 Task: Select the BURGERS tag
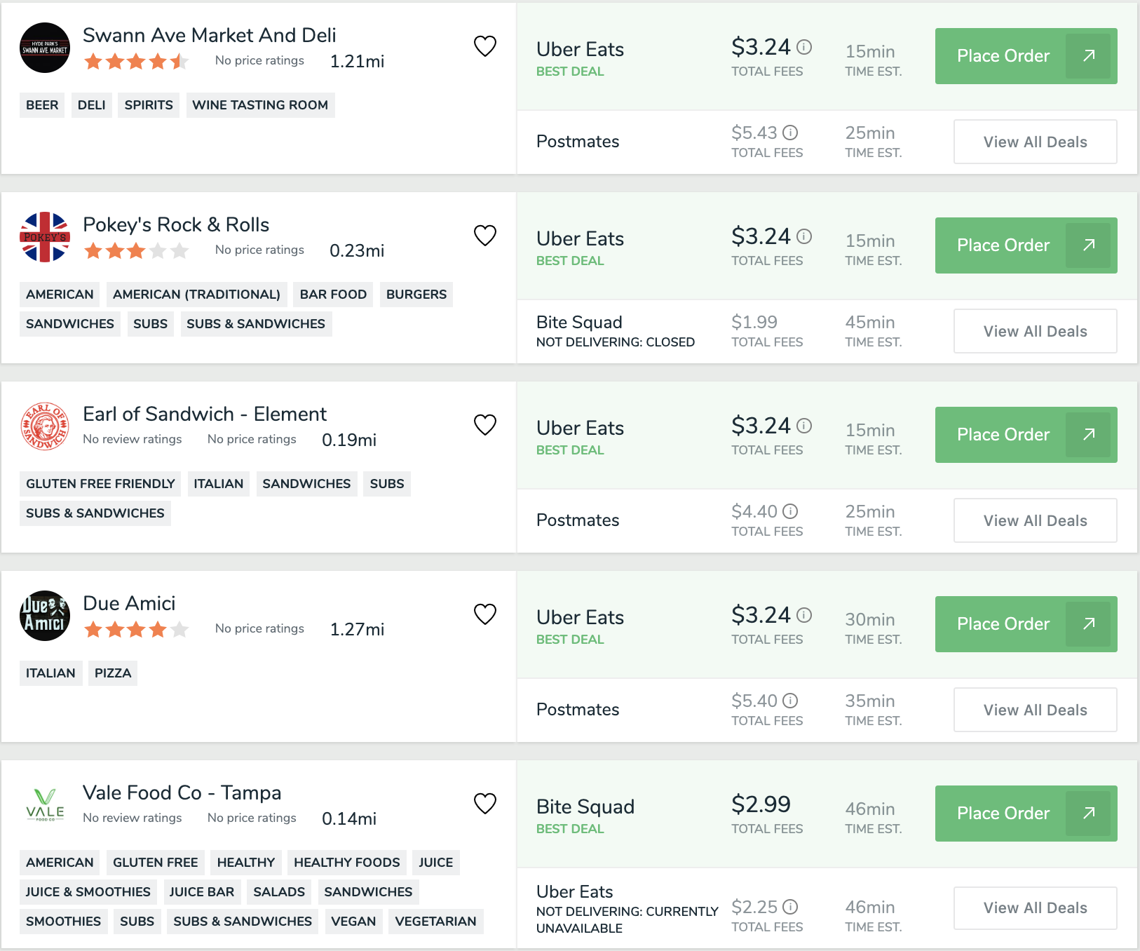pyautogui.click(x=416, y=295)
